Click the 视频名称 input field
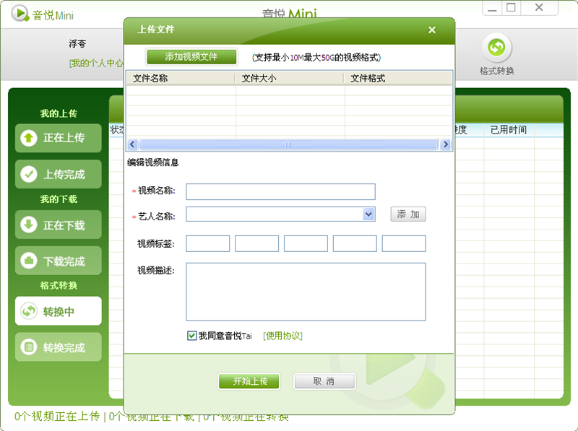Viewport: 578px width, 431px height. (280, 191)
